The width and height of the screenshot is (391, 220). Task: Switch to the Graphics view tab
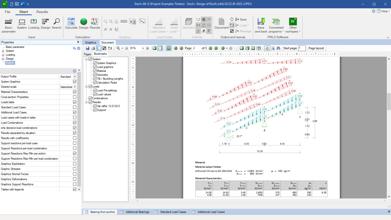click(x=90, y=43)
